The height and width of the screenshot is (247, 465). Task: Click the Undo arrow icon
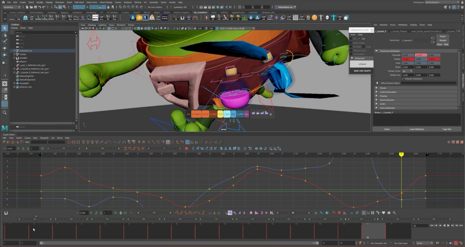coord(39,7)
